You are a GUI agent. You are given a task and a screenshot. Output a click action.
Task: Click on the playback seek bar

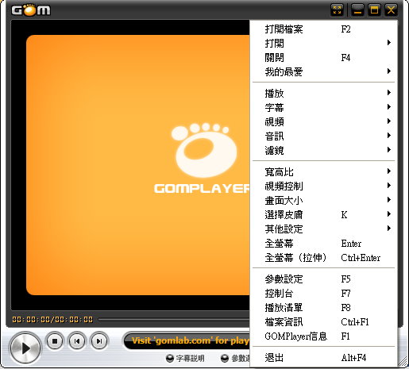tap(174, 320)
